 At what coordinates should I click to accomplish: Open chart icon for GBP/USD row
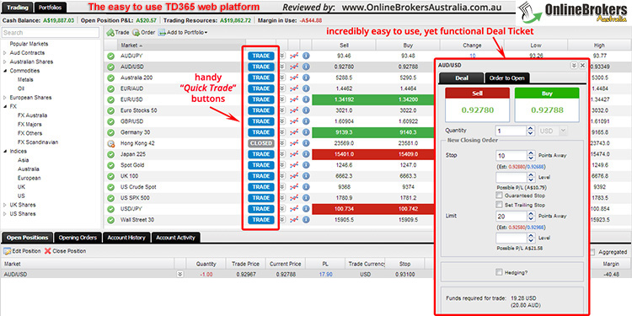pos(294,121)
